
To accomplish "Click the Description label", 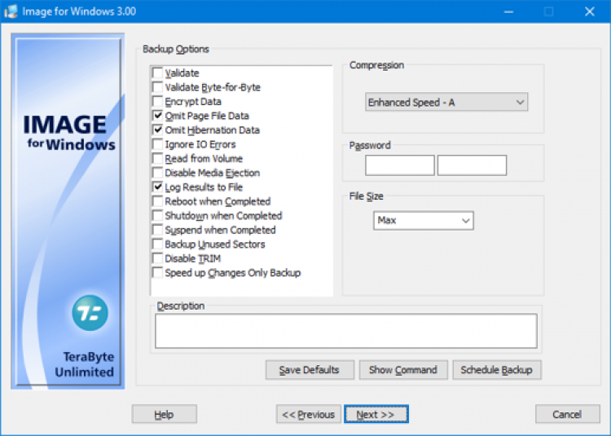I will (180, 306).
